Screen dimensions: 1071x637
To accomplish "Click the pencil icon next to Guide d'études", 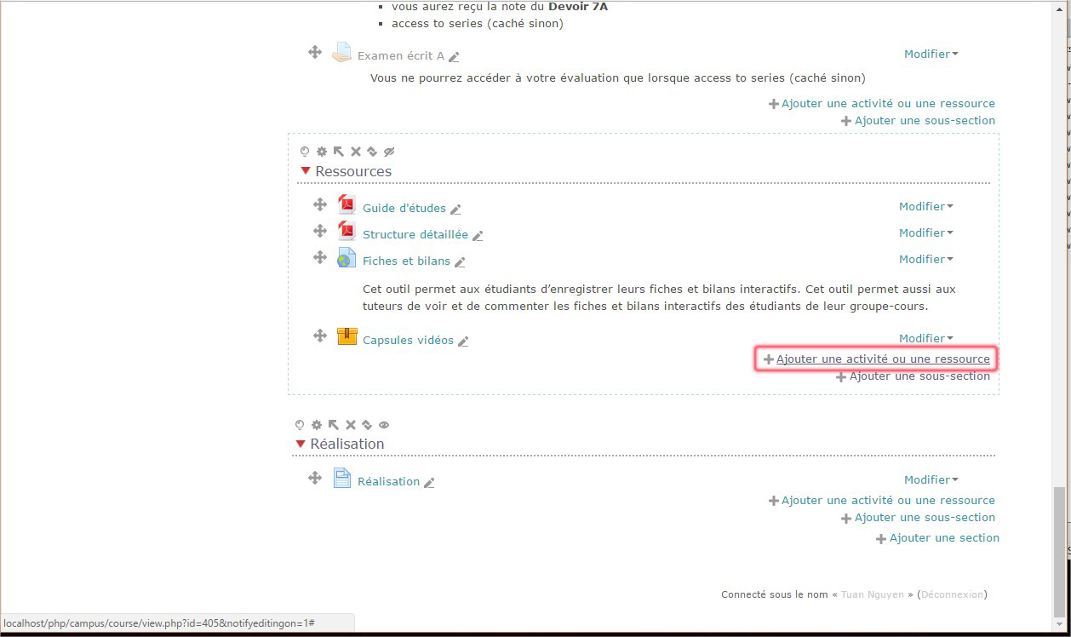I will coord(455,209).
